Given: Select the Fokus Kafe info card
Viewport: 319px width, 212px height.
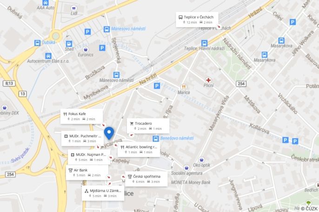Looking at the screenshot, I should click(81, 116).
